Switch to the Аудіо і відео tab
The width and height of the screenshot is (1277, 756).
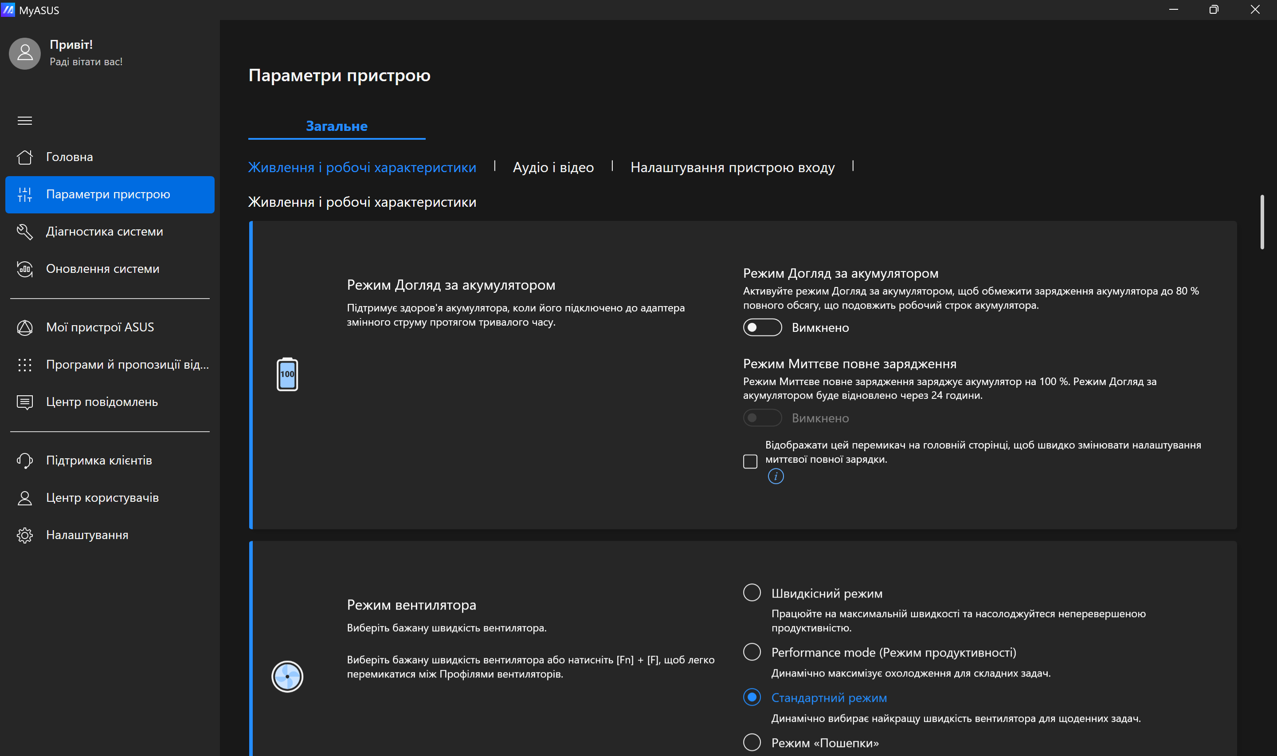553,166
